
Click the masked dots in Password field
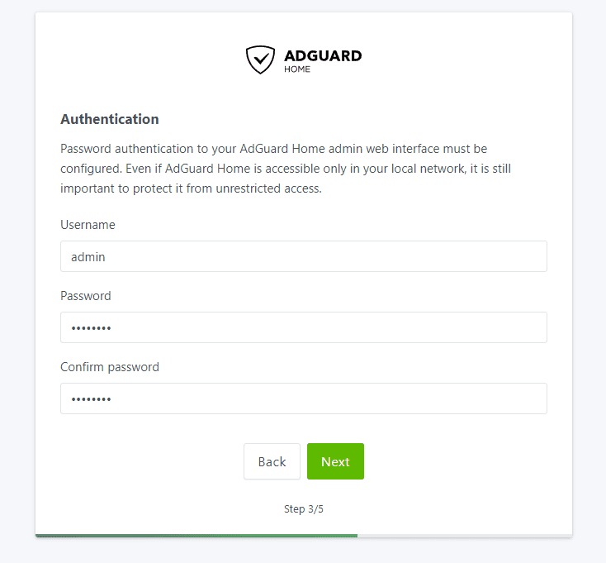tap(91, 328)
